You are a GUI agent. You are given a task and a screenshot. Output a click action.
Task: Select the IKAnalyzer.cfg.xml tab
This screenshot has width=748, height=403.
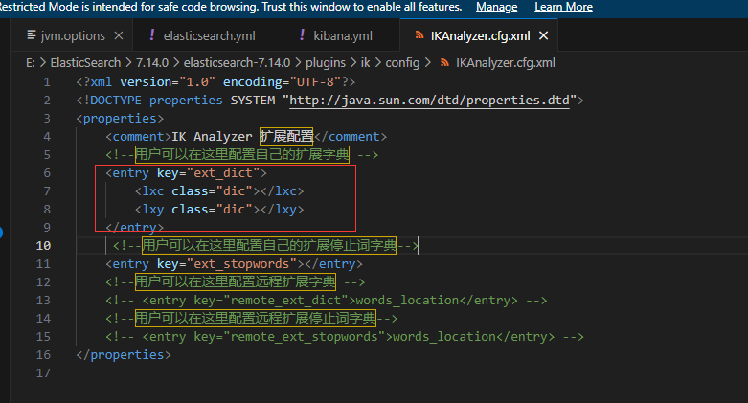point(480,35)
